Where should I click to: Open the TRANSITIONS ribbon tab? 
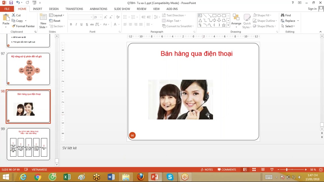(74, 9)
